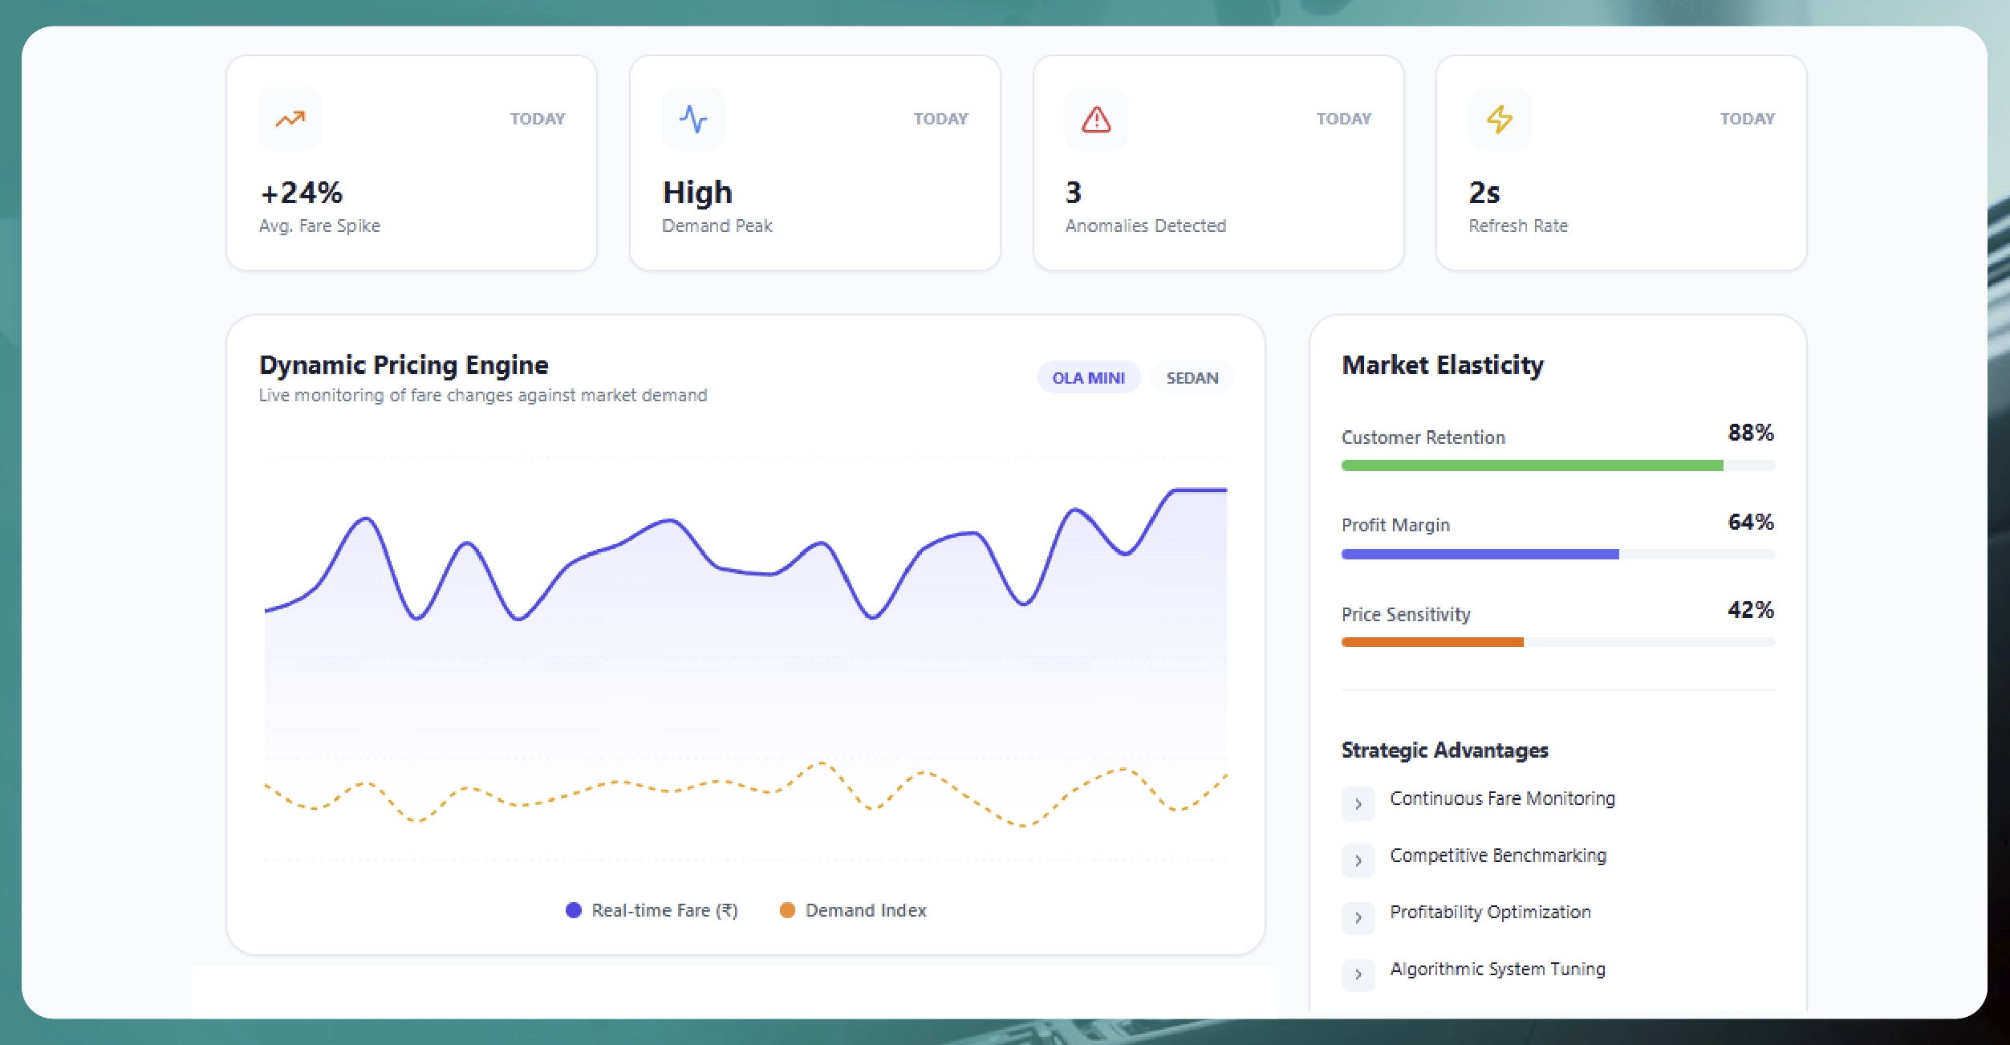Click the red warning triangle anomalies icon
This screenshot has height=1045, width=2010.
pos(1096,120)
